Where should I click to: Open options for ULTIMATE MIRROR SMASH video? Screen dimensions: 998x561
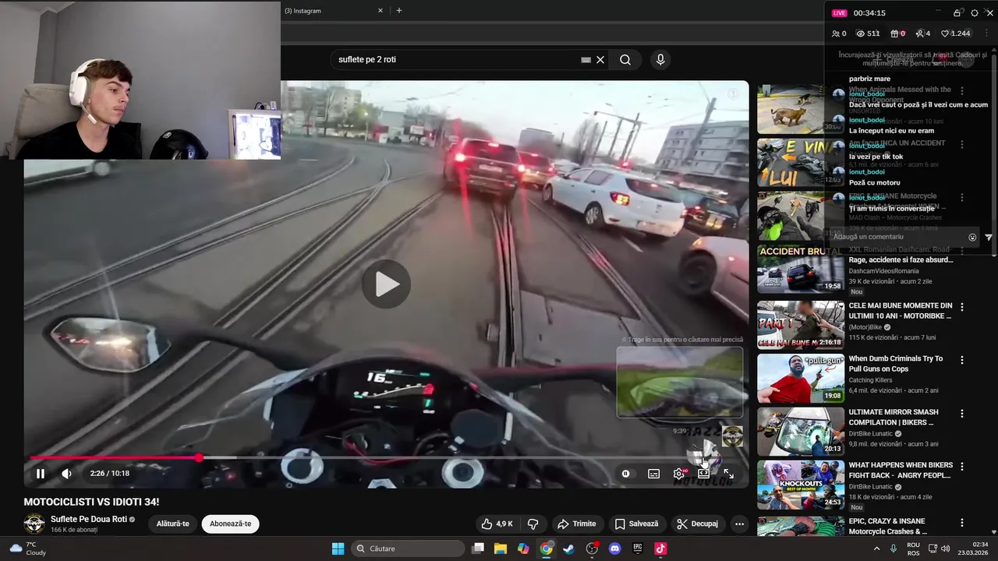click(962, 414)
